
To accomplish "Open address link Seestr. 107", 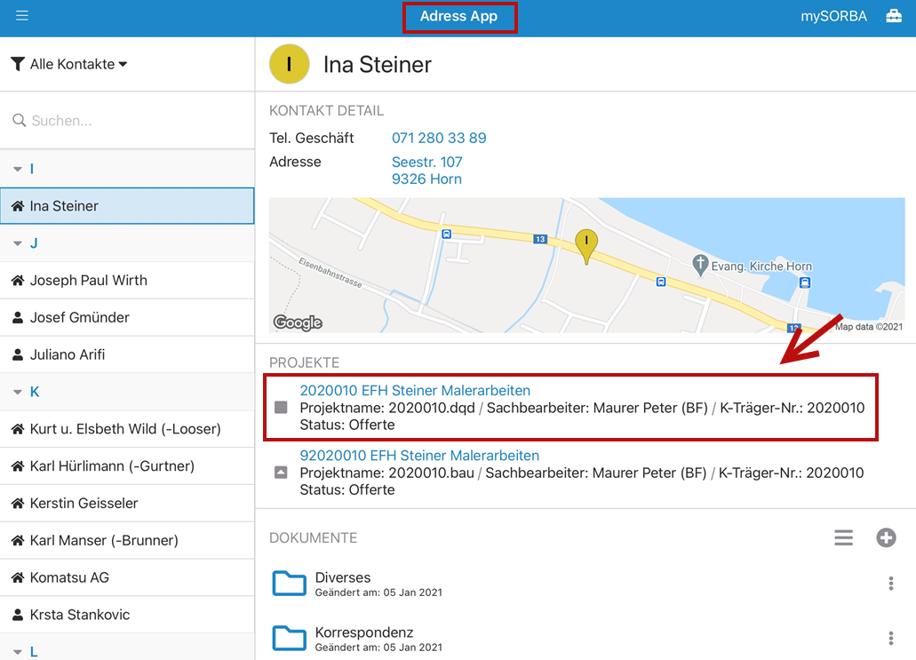I will point(426,162).
